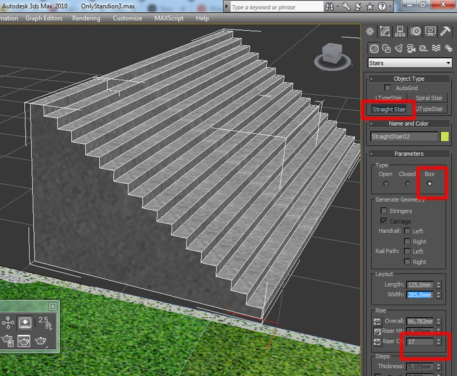
Task: Enable the AutoGrid checkbox
Action: pos(388,88)
